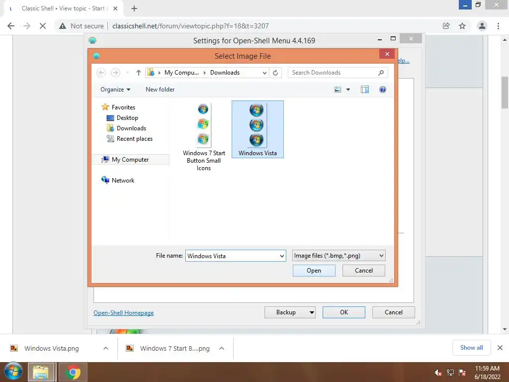The height and width of the screenshot is (382, 509).
Task: Open File Explorer from the taskbar
Action: (x=41, y=372)
